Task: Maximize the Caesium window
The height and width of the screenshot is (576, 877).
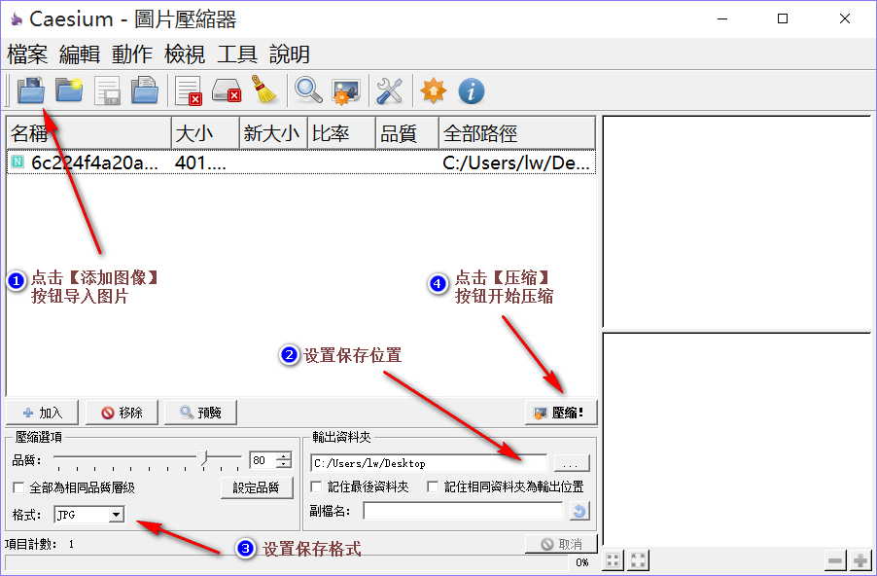Action: [783, 18]
